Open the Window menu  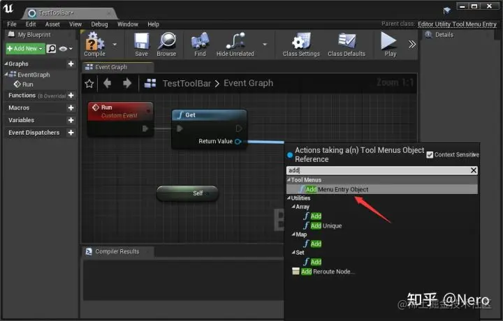128,24
